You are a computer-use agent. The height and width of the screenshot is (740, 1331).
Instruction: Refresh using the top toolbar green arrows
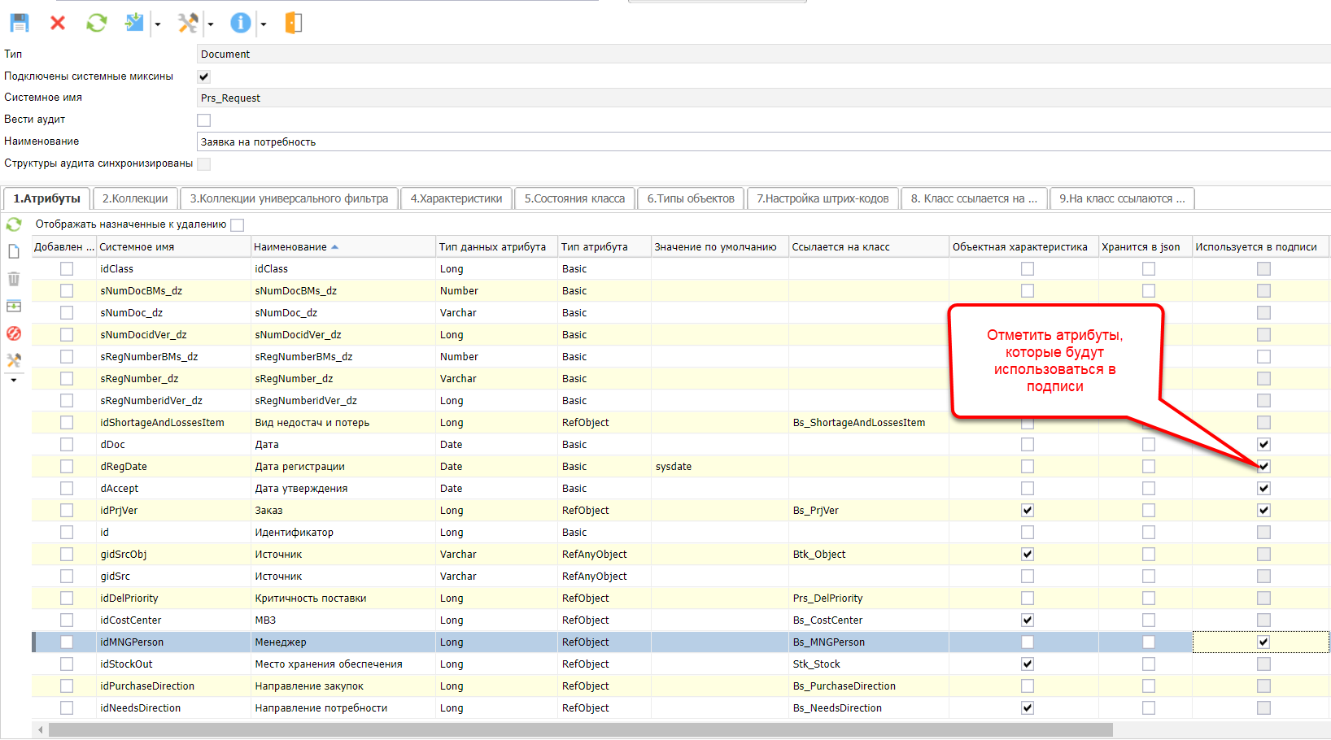[x=96, y=23]
